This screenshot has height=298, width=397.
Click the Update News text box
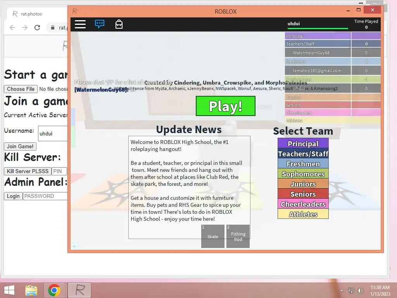[189, 187]
